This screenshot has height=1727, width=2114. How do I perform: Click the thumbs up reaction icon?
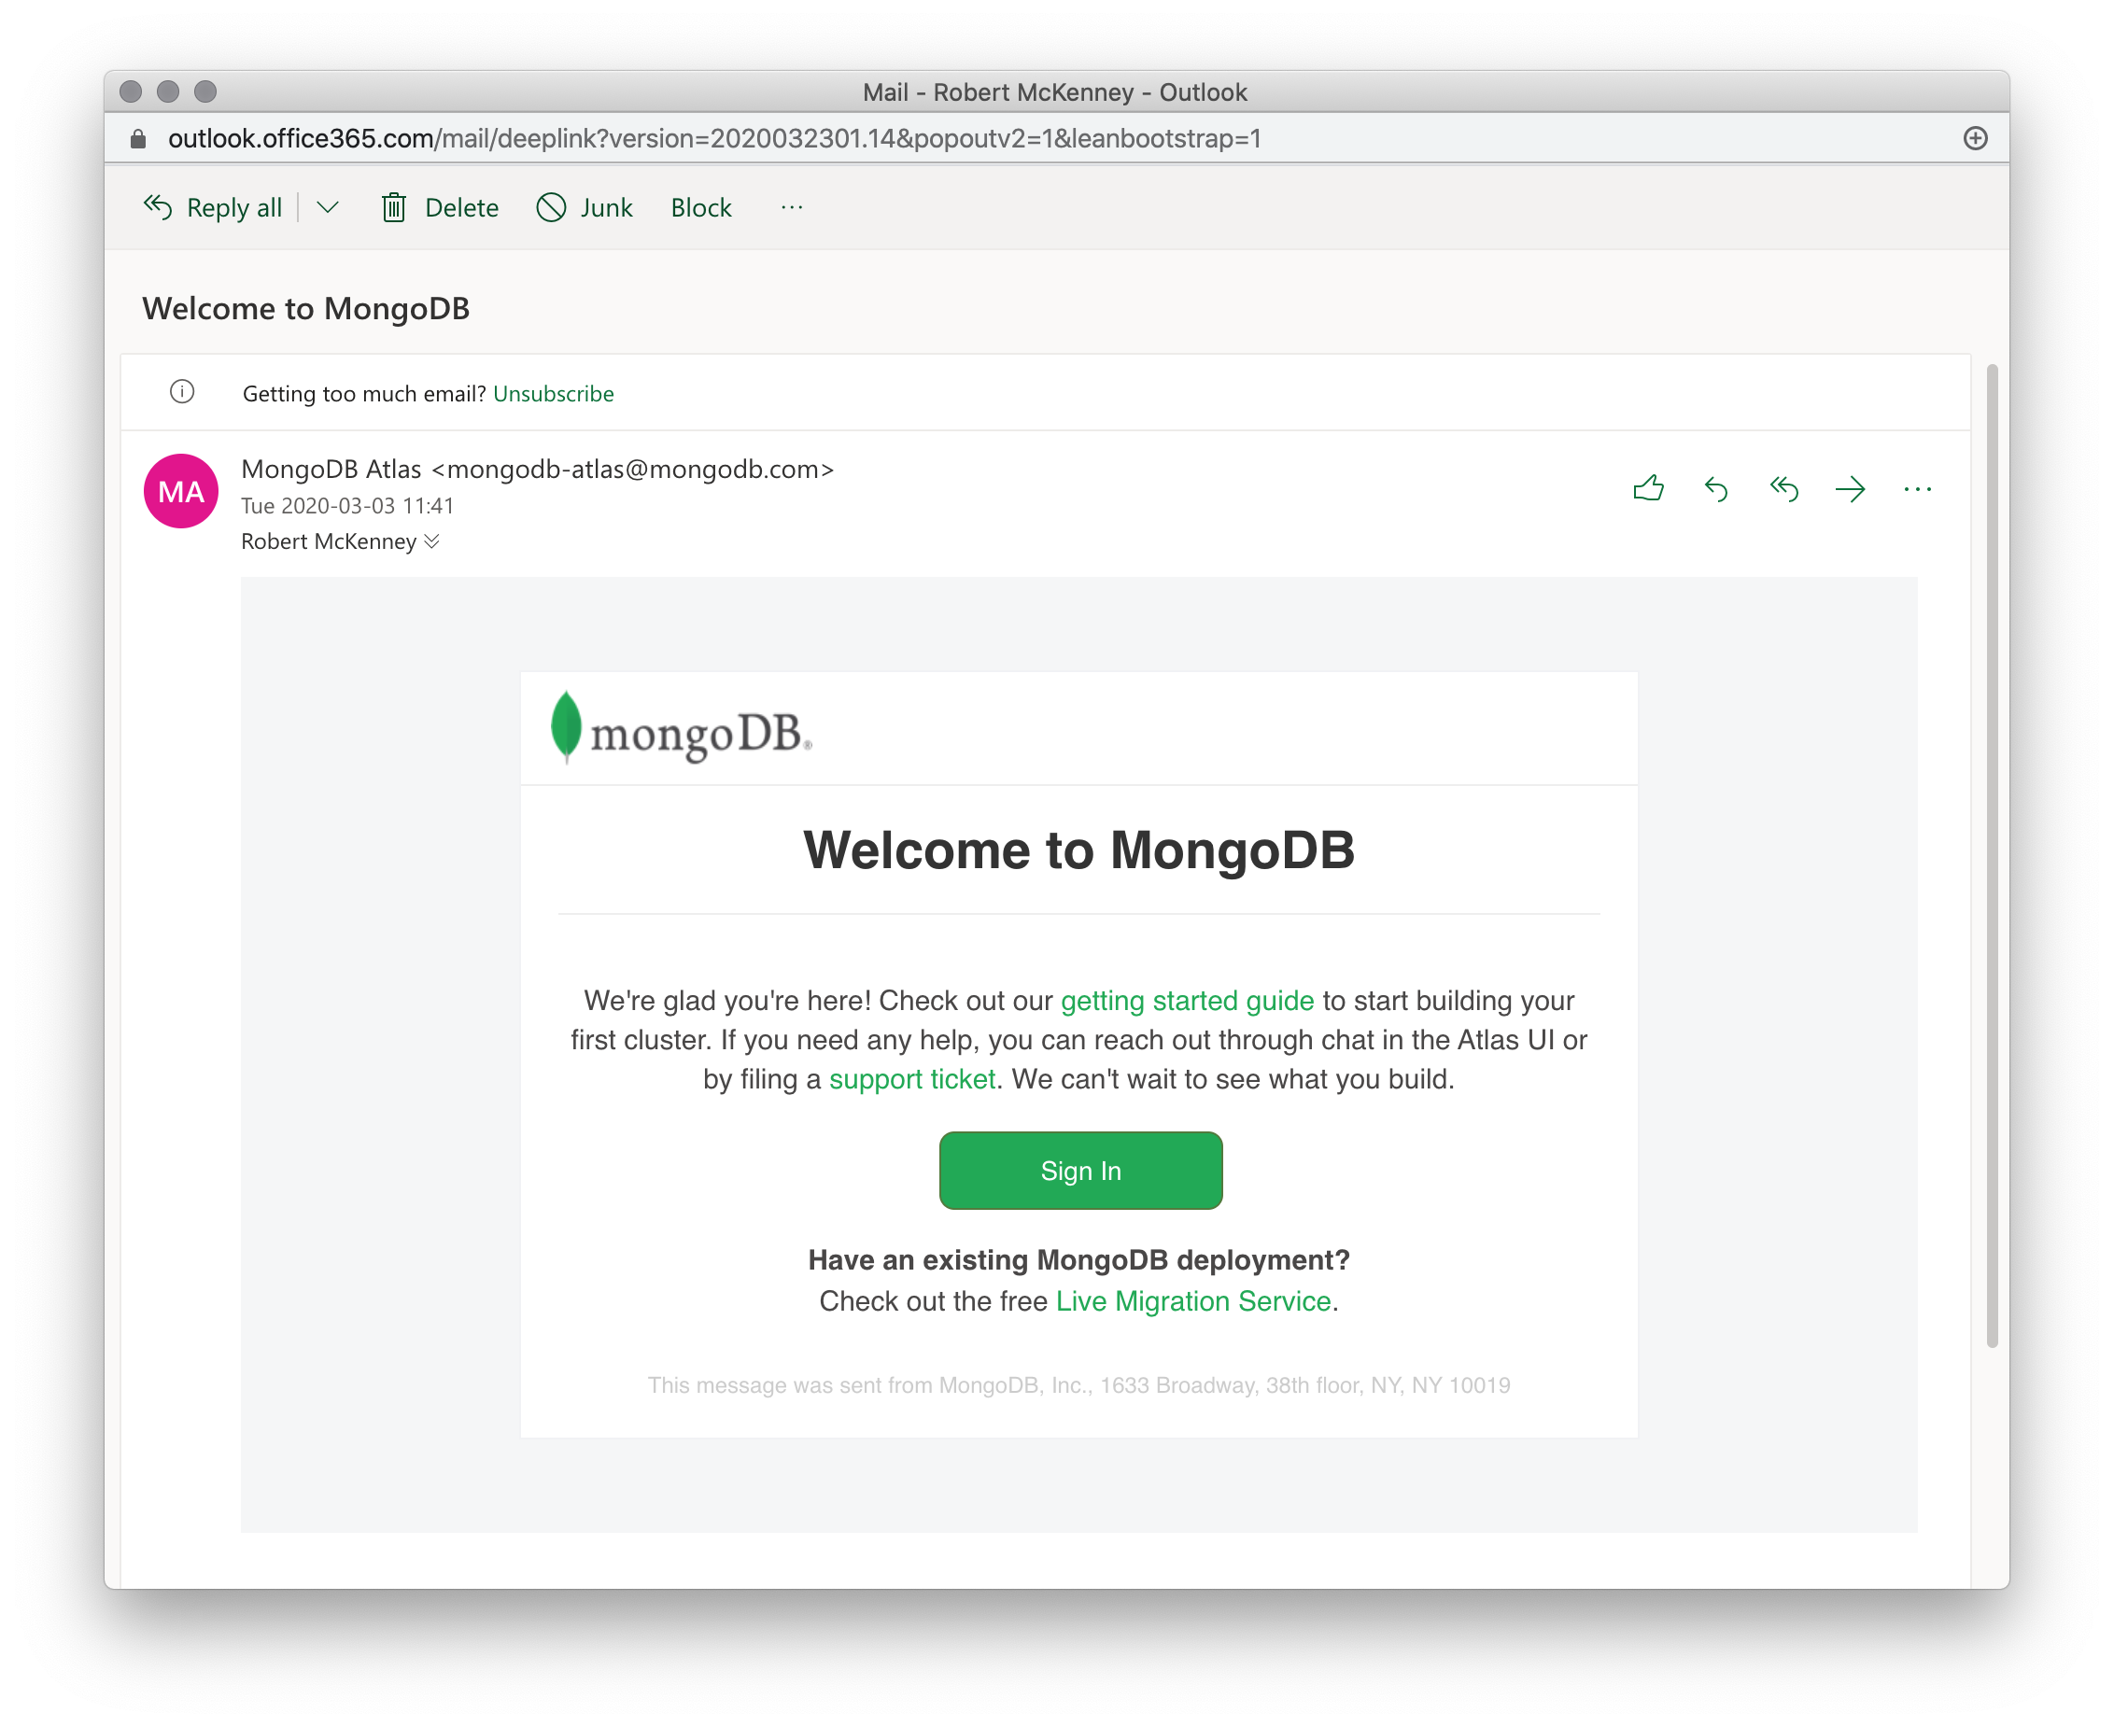(1647, 488)
